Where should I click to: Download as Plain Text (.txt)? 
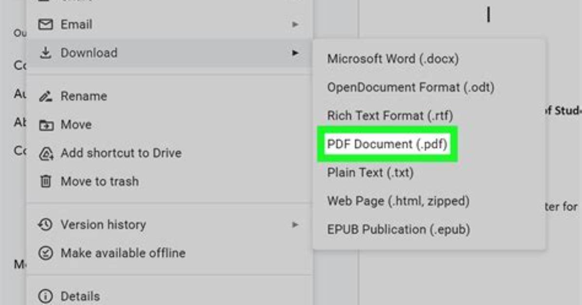tap(429, 173)
